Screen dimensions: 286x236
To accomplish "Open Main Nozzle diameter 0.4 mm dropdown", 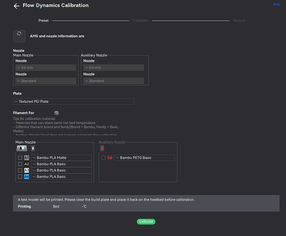I will (x=46, y=68).
